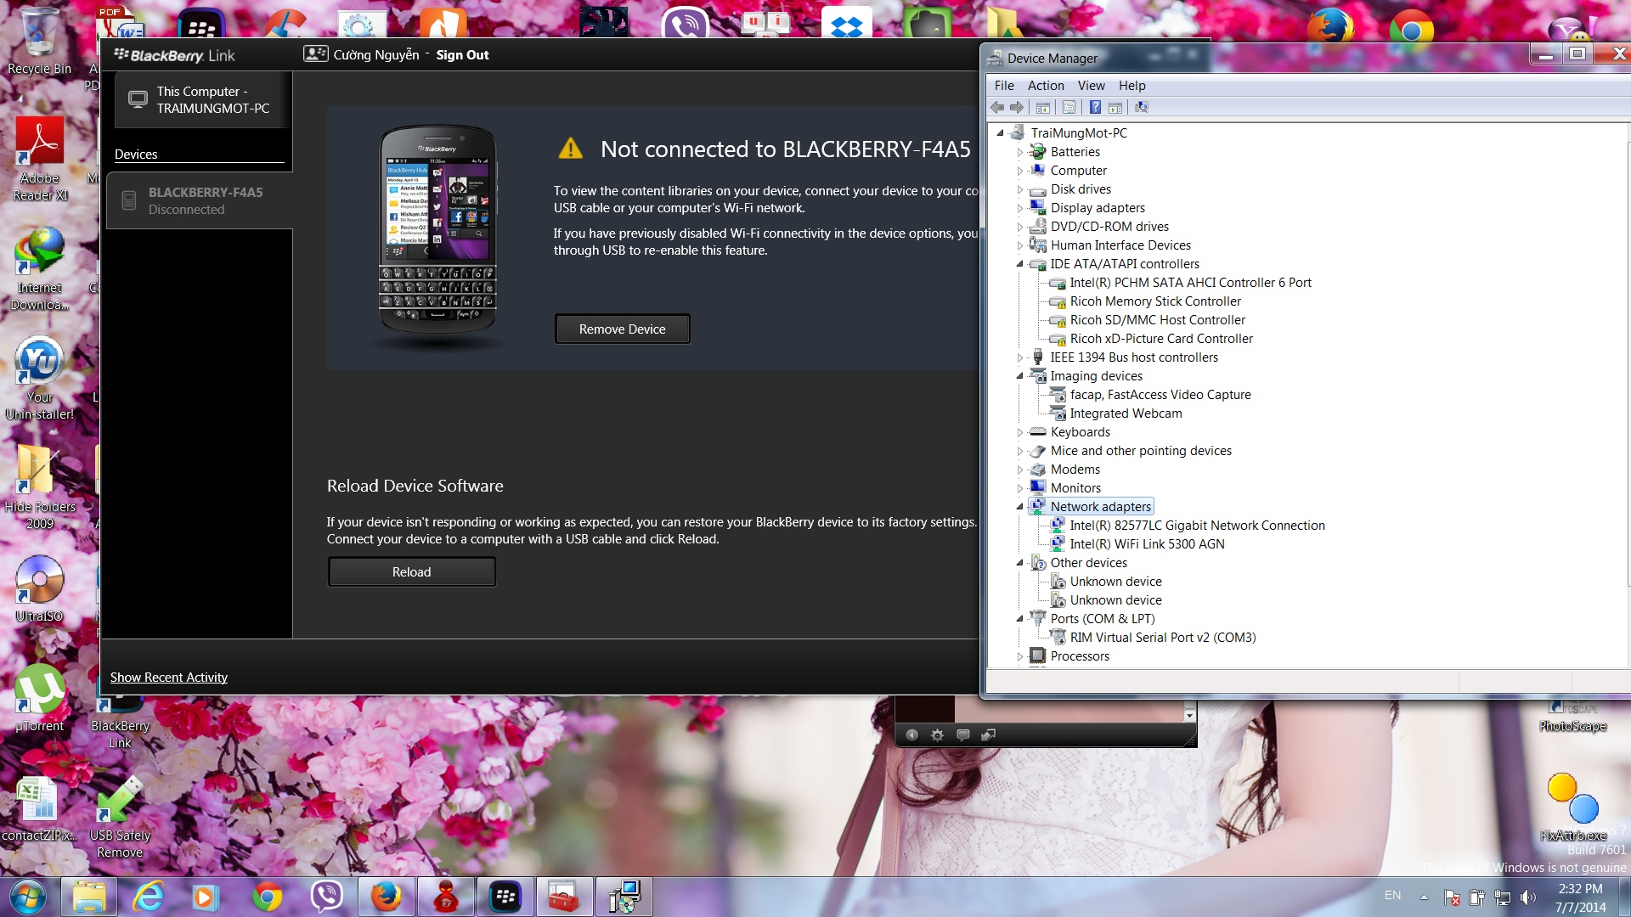Open the Action menu in Device Manager
Screen dimensions: 1631x917
pyautogui.click(x=1046, y=86)
